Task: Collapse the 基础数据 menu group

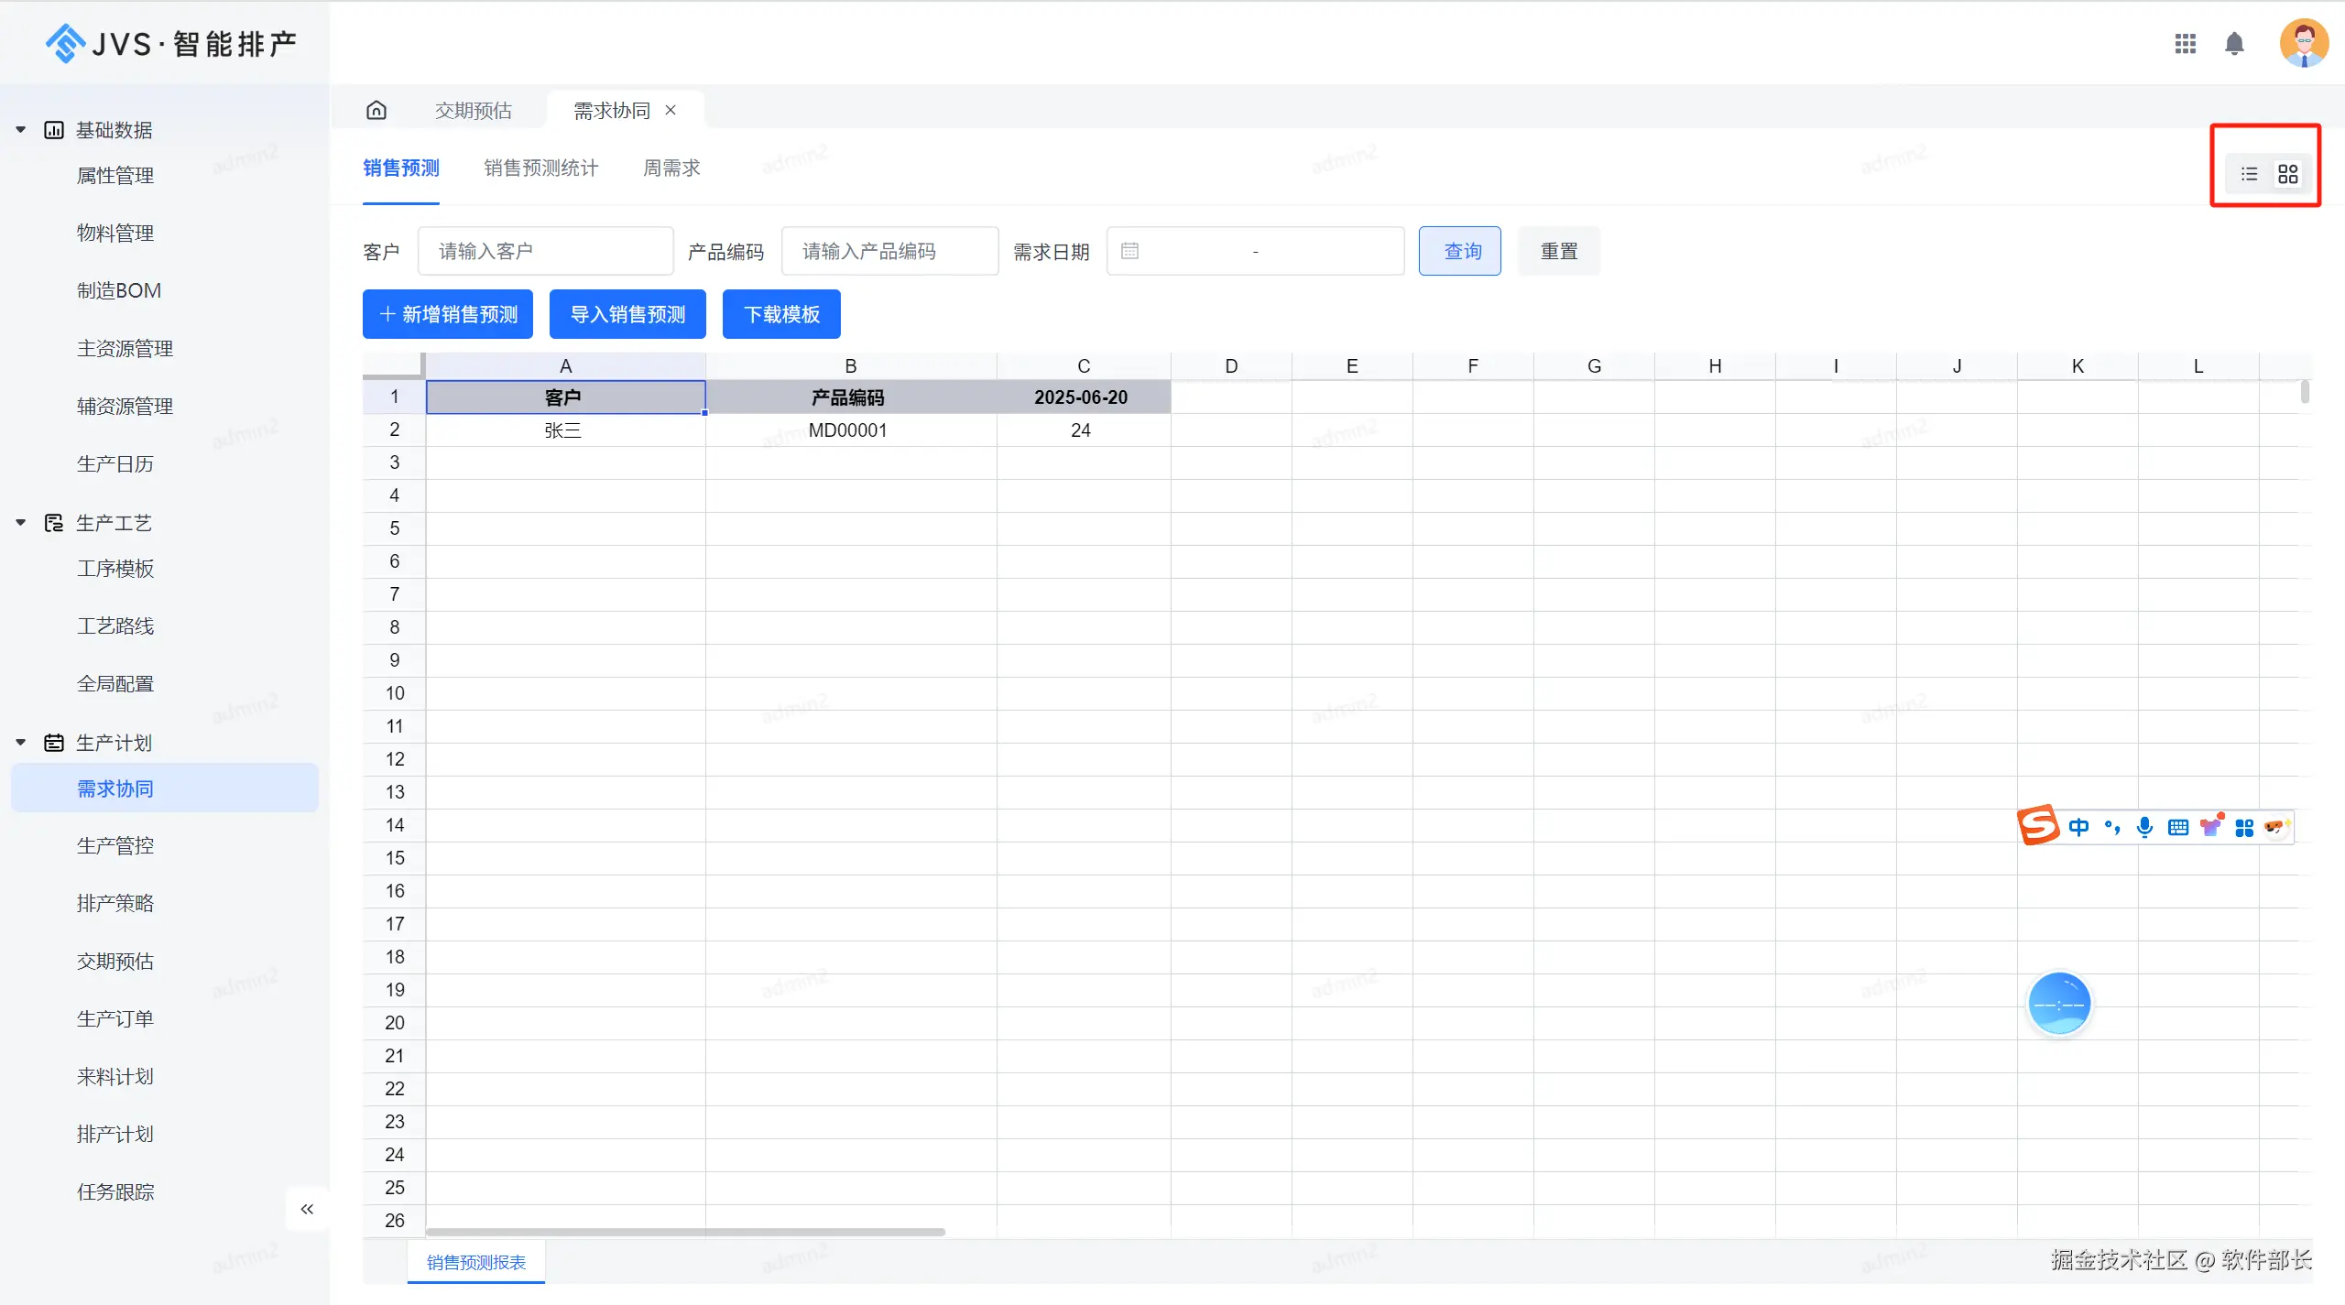Action: click(21, 130)
